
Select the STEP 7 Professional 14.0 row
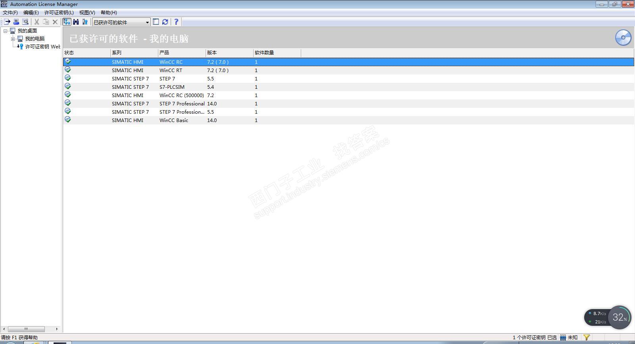pos(348,103)
